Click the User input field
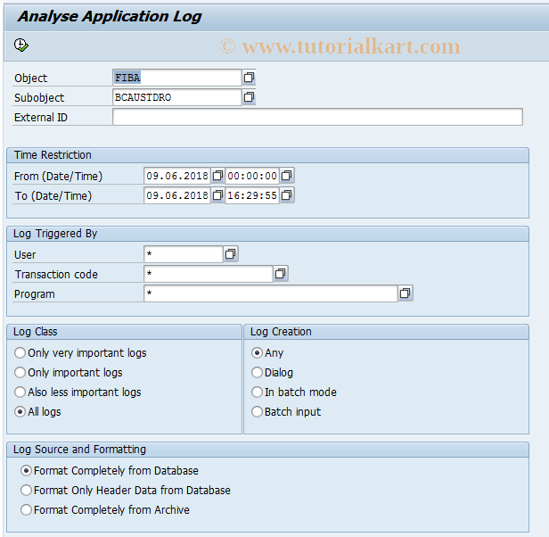Image resolution: width=549 pixels, height=537 pixels. click(184, 254)
